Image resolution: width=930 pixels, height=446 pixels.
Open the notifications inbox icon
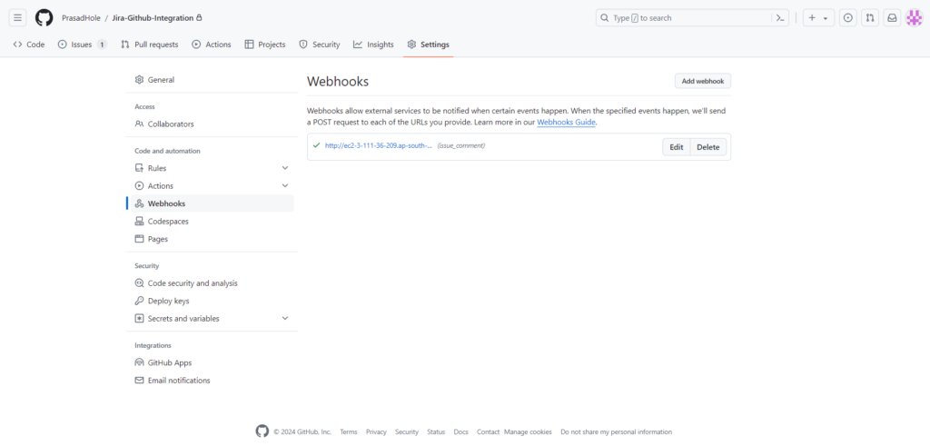[x=892, y=18]
